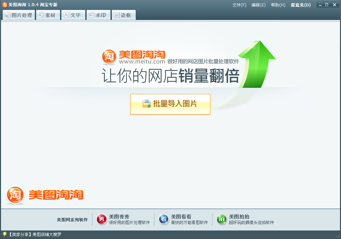Open the 帮助(H) menu
This screenshot has height=239, width=341.
(x=278, y=5)
